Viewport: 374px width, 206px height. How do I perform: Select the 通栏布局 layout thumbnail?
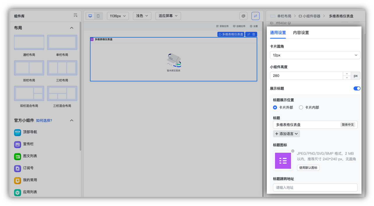coord(29,42)
